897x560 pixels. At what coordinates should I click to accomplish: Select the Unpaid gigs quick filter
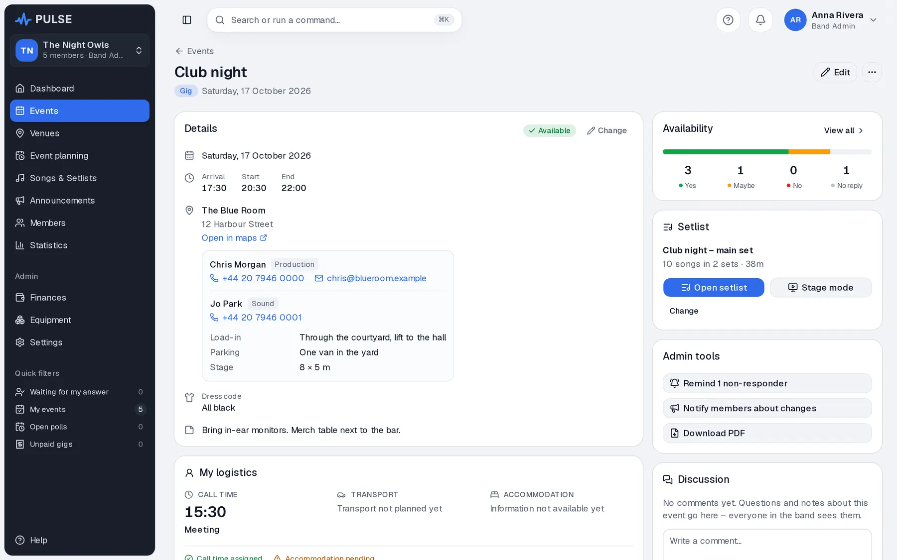[80, 444]
